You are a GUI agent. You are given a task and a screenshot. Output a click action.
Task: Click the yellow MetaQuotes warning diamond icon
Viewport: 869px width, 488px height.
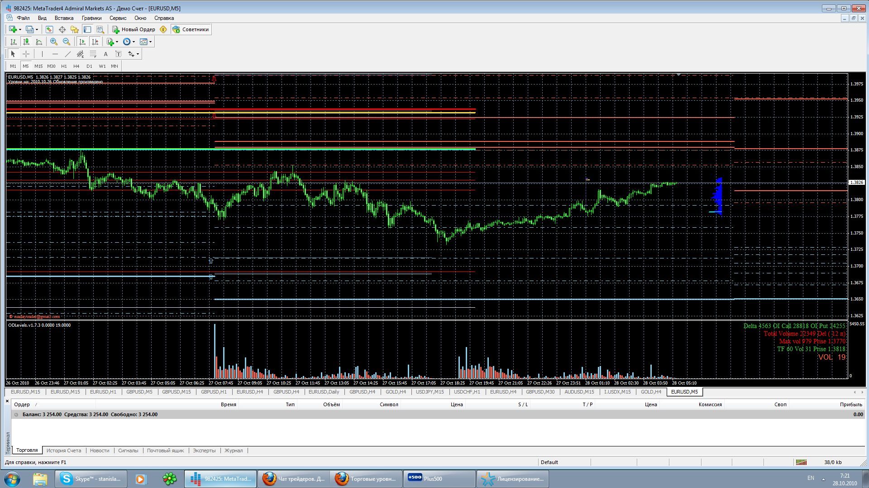point(163,29)
